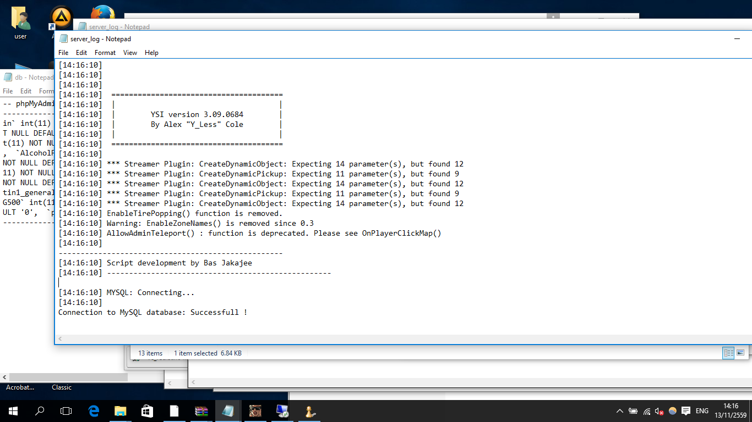Open File menu in the db Notepad window

[x=8, y=91]
